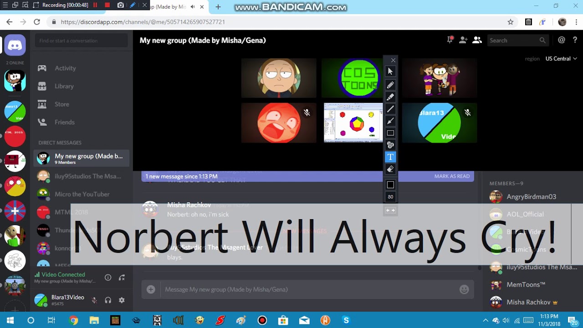Open Discord help question mark
583x328 pixels.
(x=575, y=40)
